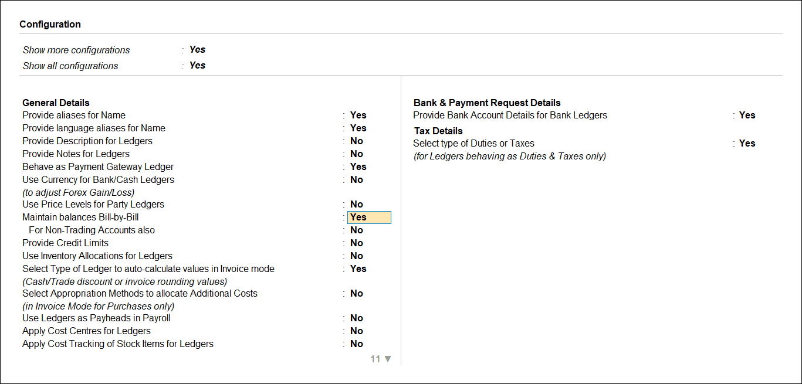Screen dimensions: 802x384
Task: Toggle value for For Non-Trading Accounts also
Action: point(357,230)
